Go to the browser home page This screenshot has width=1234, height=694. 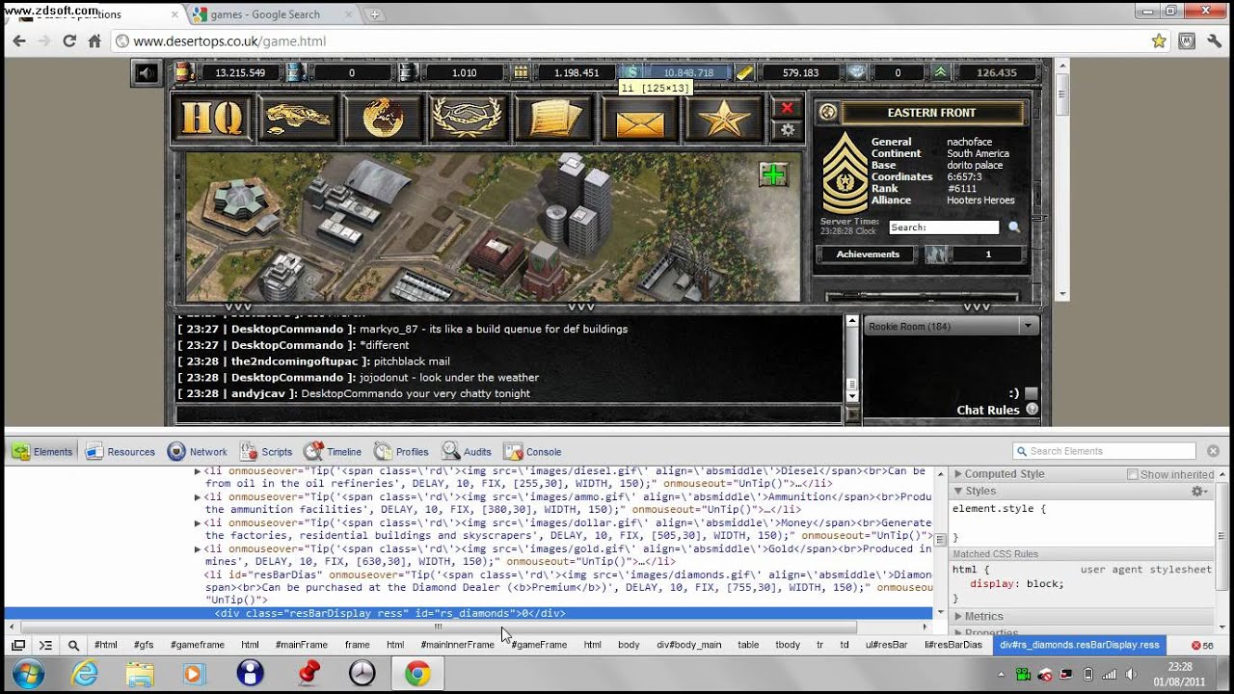tap(94, 41)
